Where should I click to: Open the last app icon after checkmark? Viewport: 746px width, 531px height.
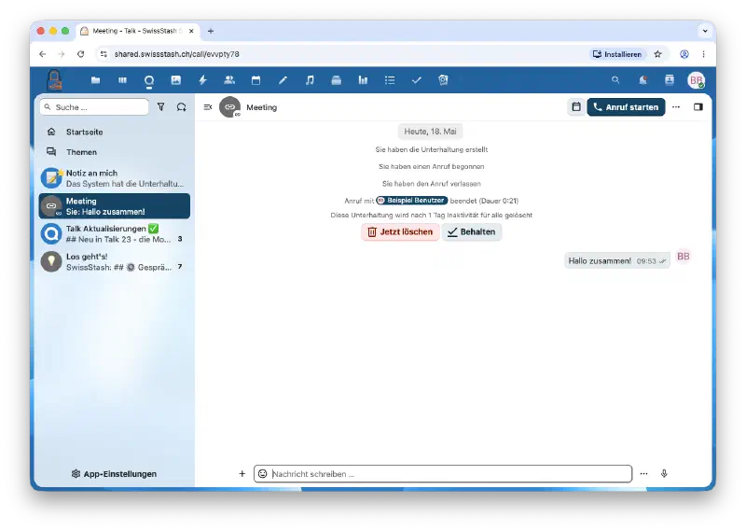pos(444,80)
